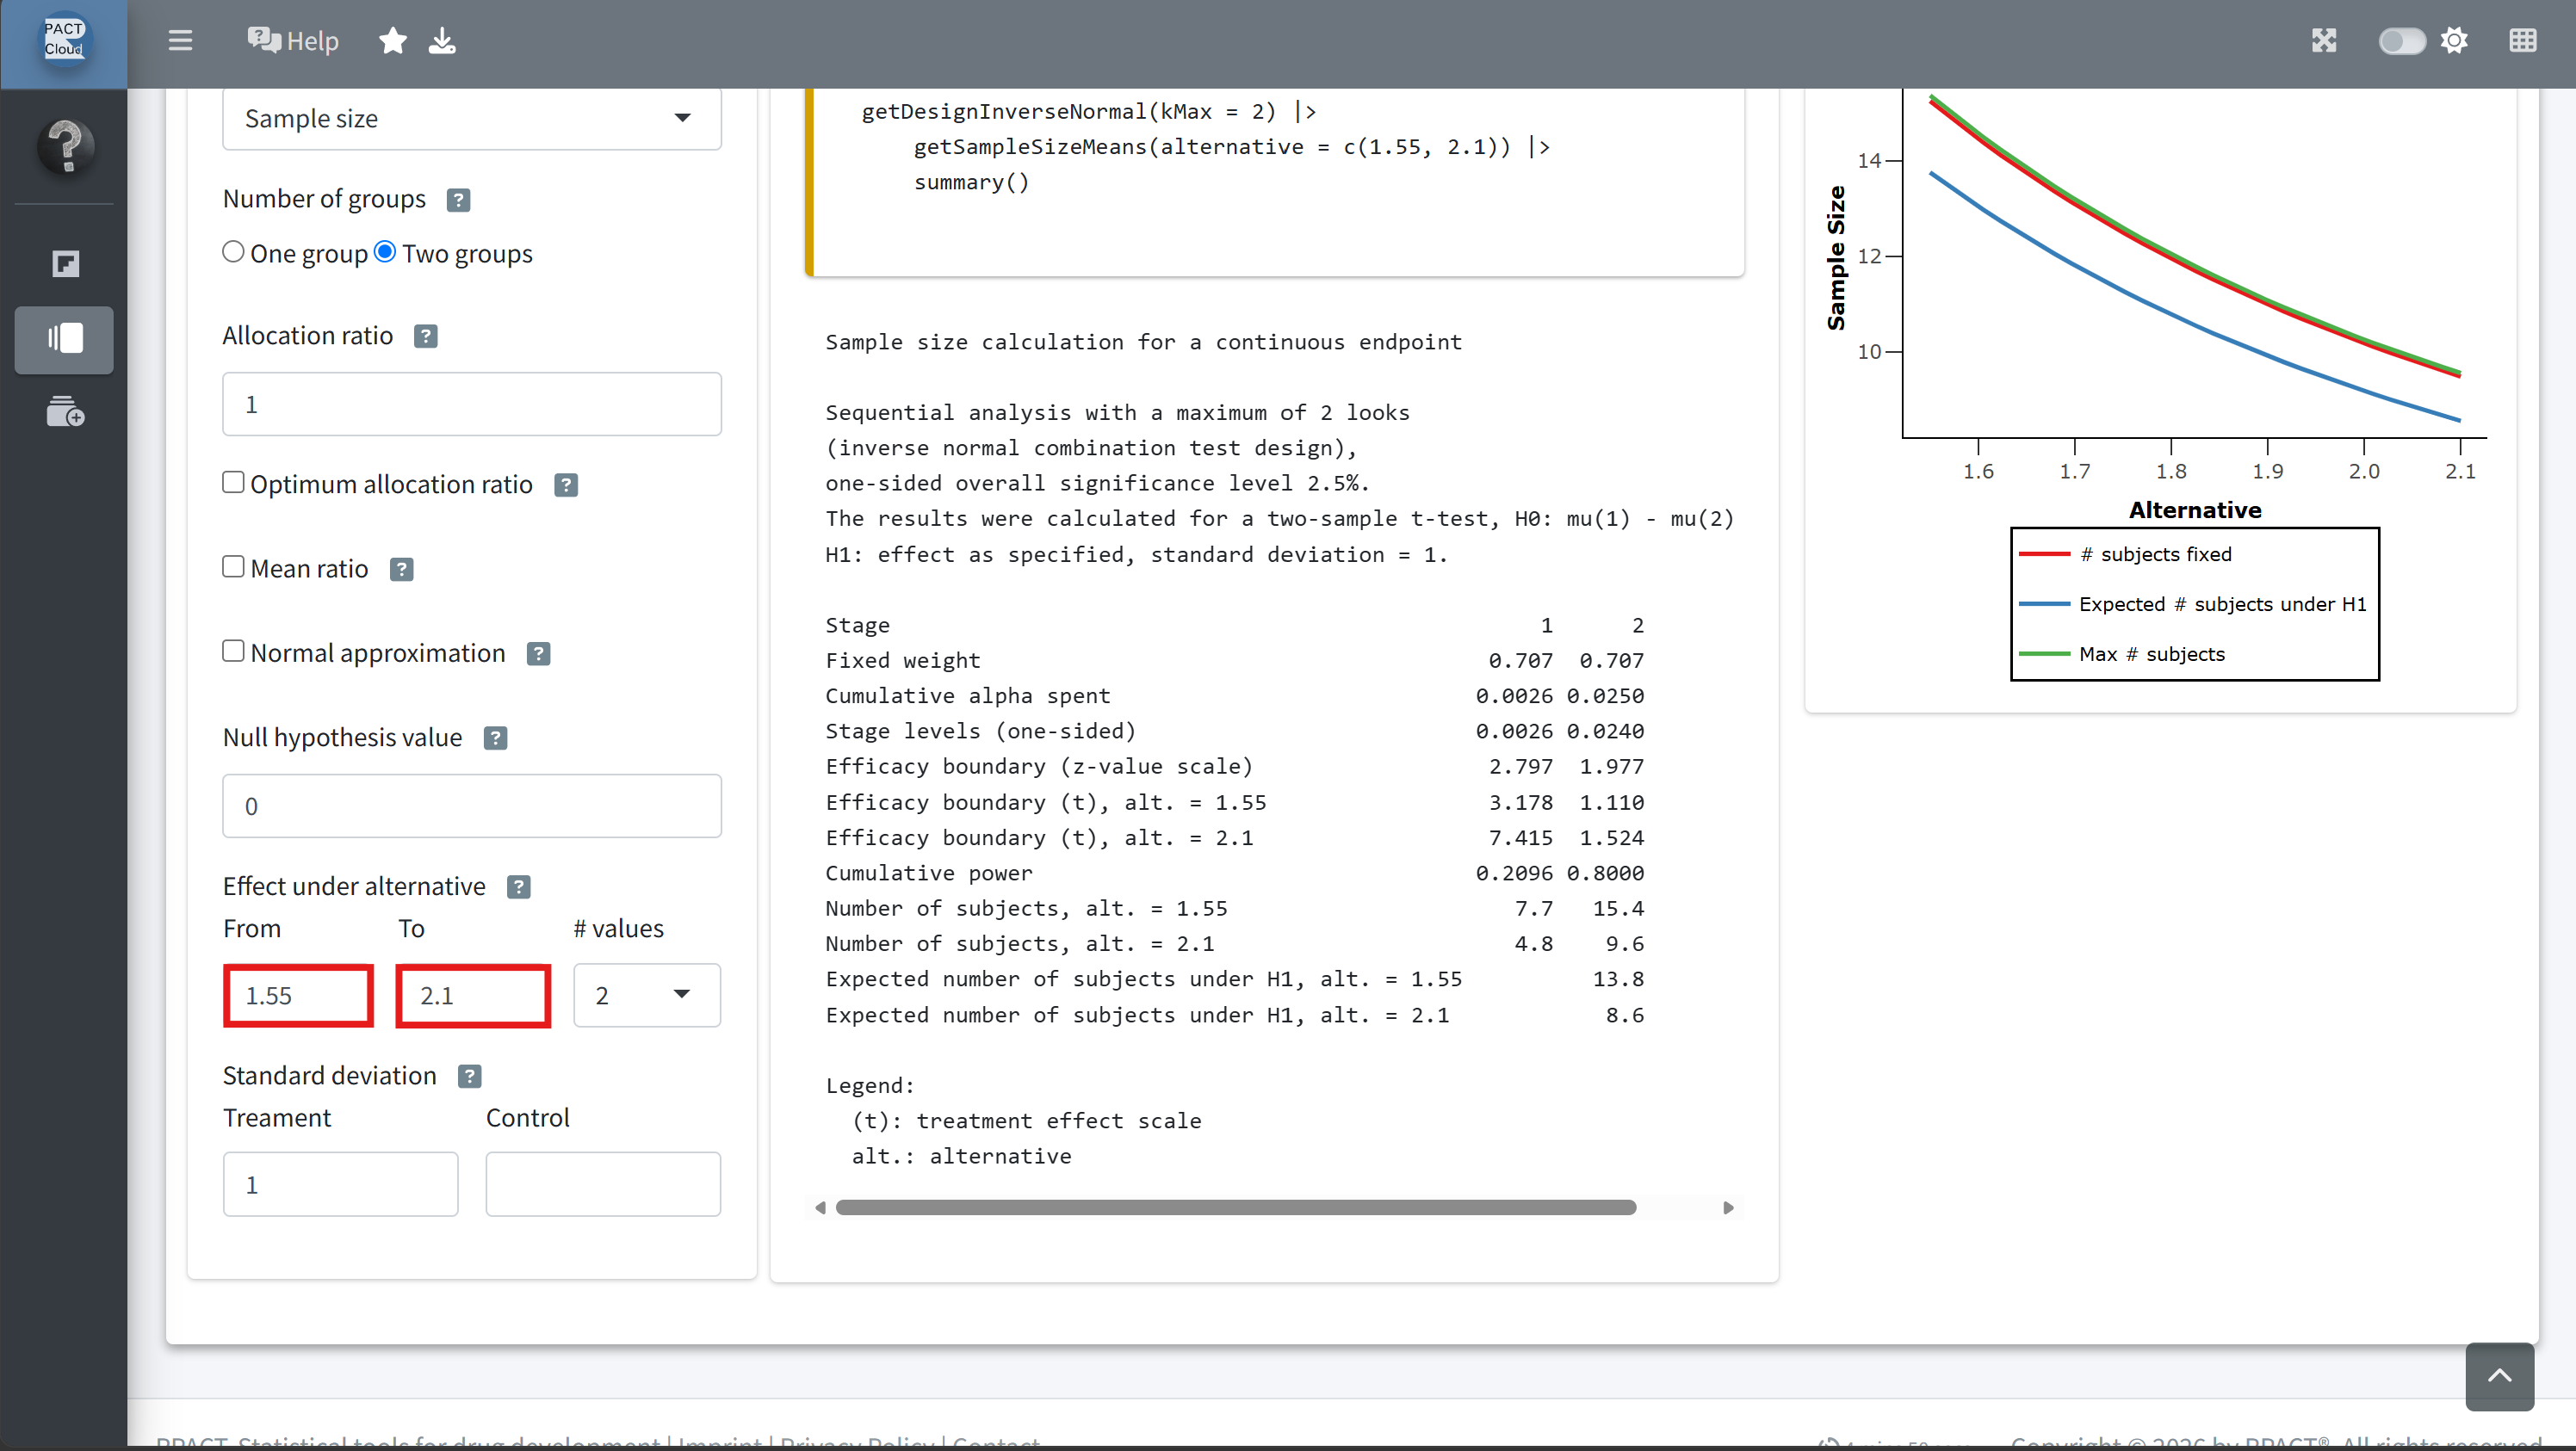
Task: Toggle the hamburger sidebar menu
Action: [x=180, y=41]
